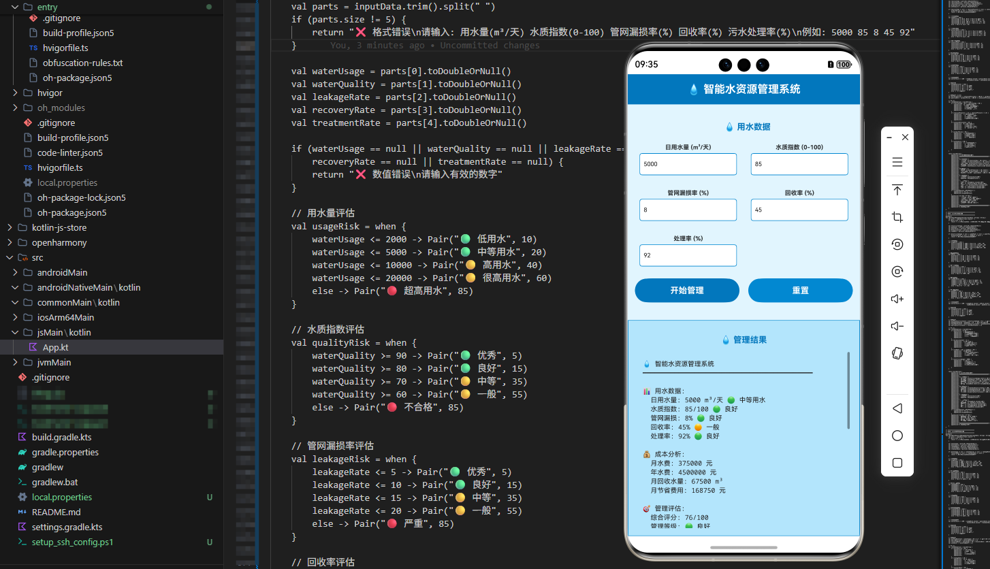The height and width of the screenshot is (569, 990).
Task: Tap the 重置 button
Action: point(800,290)
